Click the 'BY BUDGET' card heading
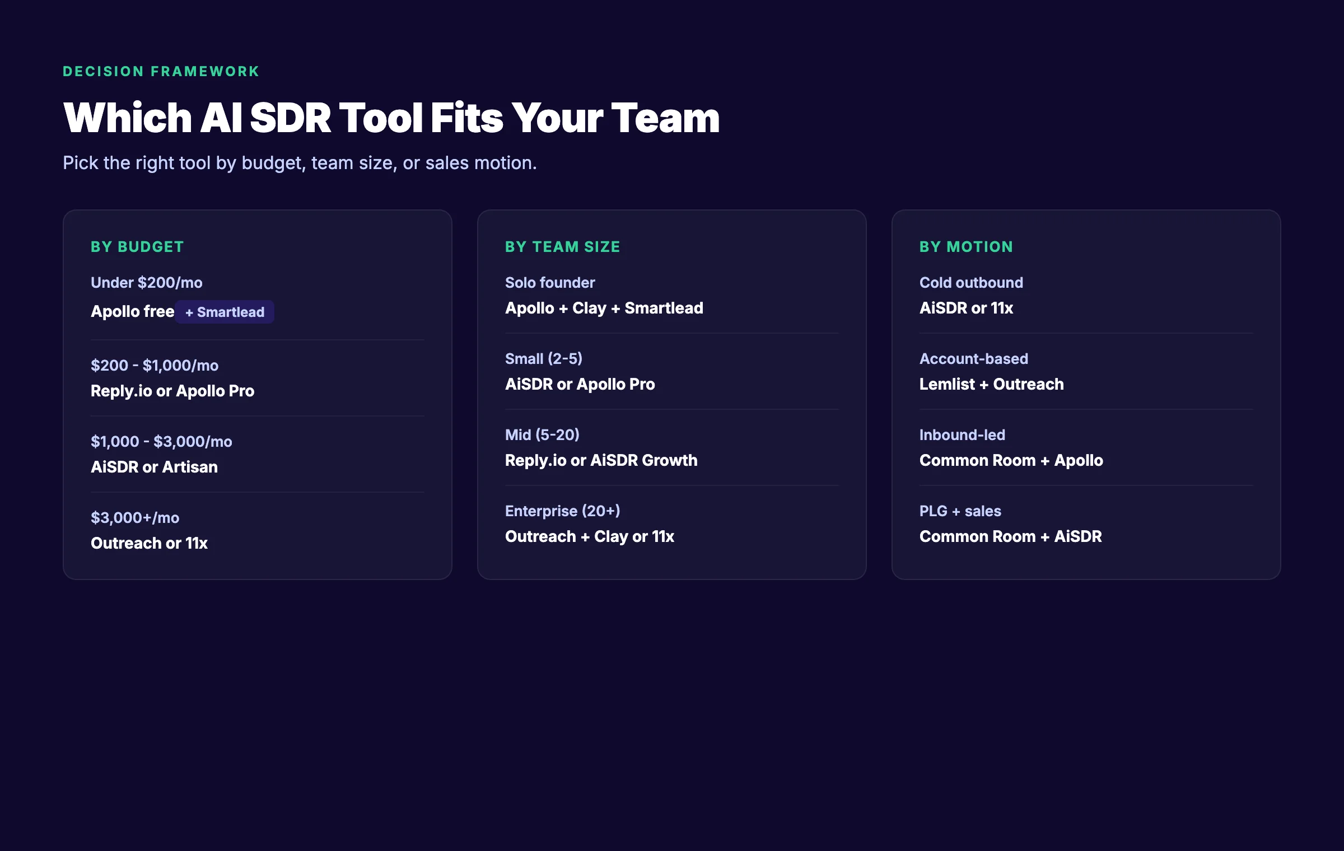 [x=137, y=247]
